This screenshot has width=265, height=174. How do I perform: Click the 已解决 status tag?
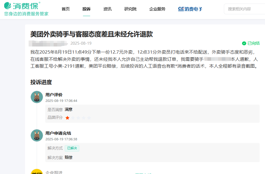(x=72, y=148)
